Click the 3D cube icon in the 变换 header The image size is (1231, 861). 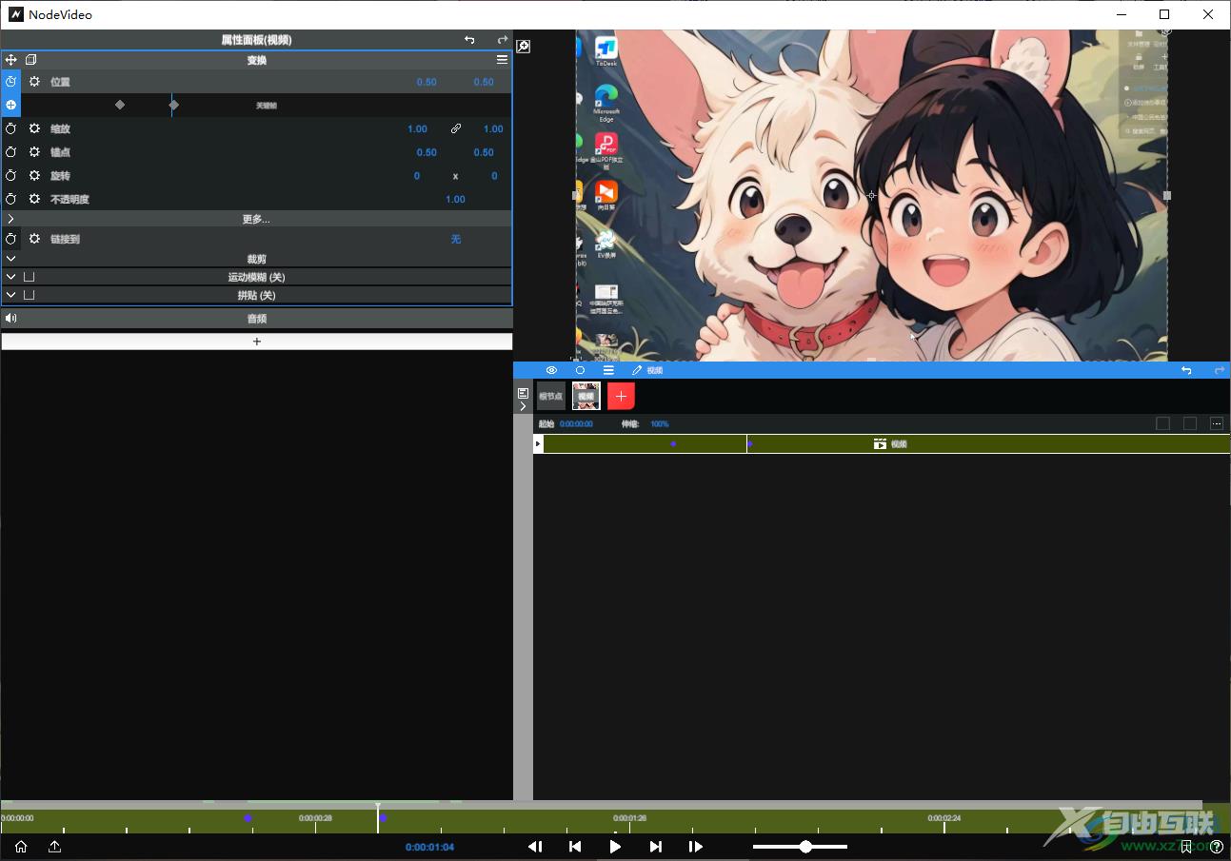tap(30, 60)
